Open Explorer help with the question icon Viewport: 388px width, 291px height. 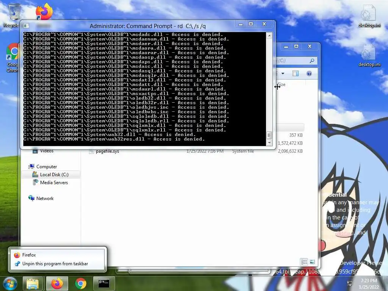(309, 74)
